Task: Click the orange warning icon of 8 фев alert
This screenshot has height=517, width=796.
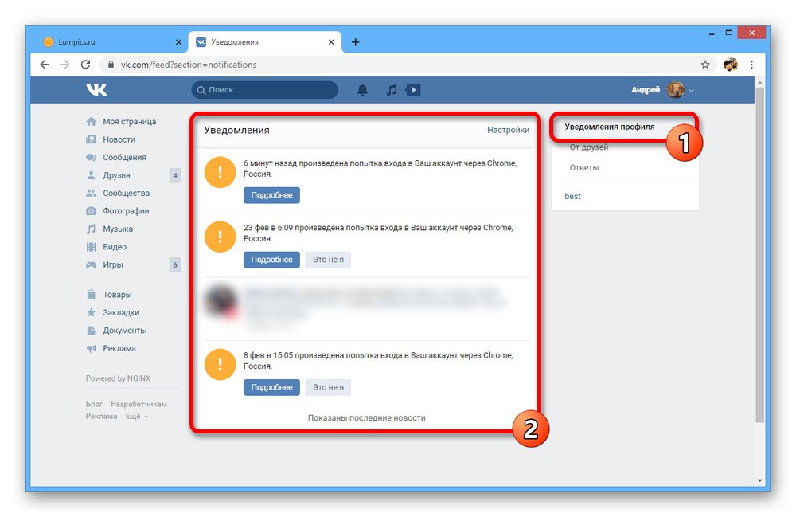Action: [220, 364]
